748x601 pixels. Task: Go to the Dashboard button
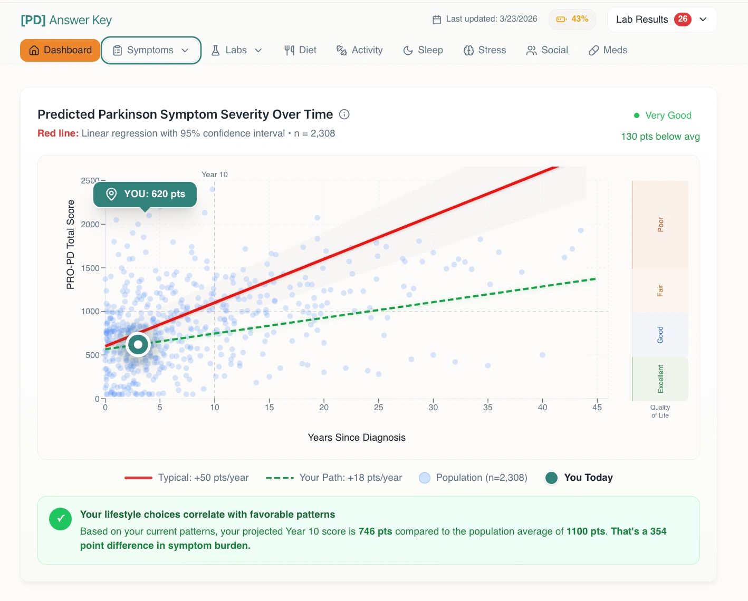[60, 50]
